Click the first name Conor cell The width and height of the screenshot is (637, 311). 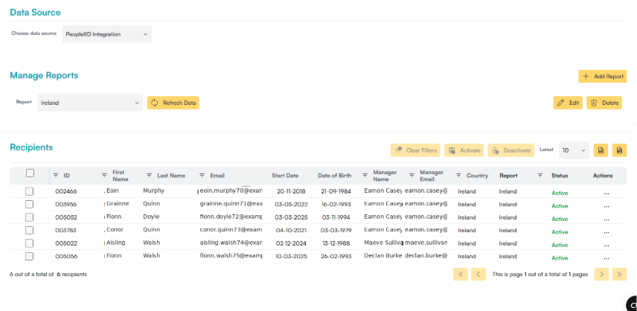pyautogui.click(x=115, y=229)
